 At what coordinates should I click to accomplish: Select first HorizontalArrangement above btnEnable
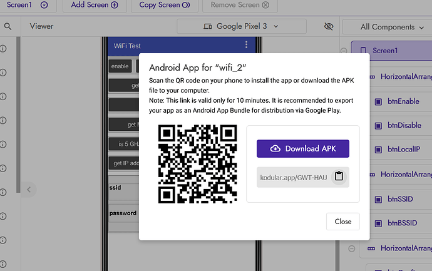tap(406, 76)
